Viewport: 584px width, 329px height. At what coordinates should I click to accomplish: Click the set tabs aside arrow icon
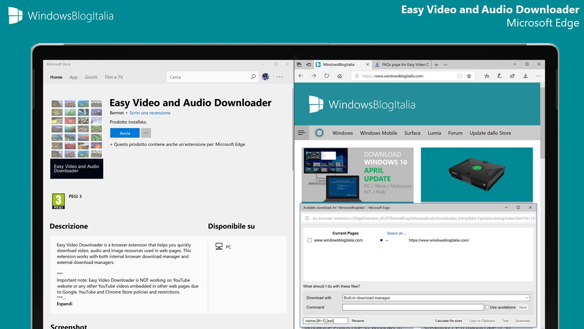click(x=308, y=64)
